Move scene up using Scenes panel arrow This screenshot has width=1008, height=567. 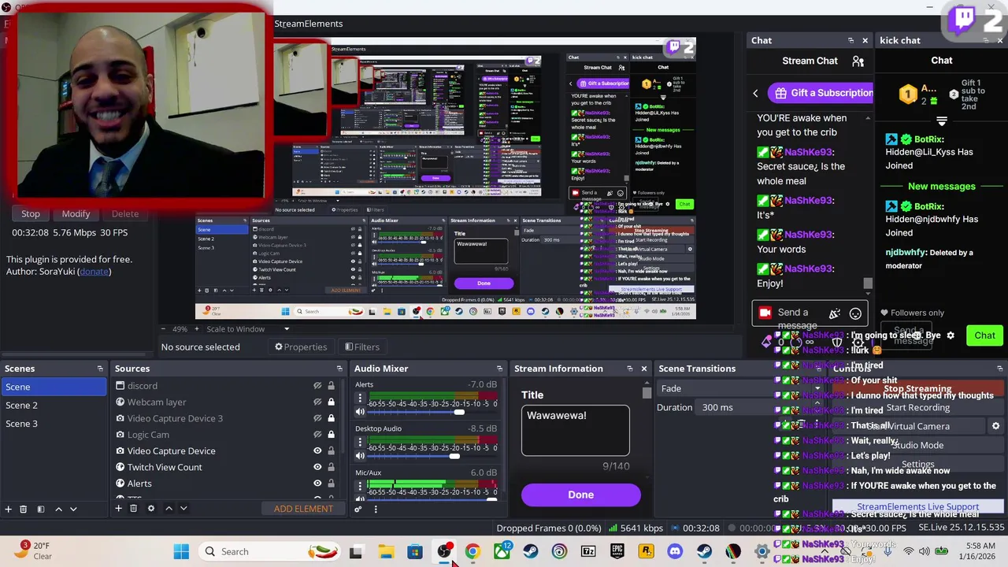point(58,509)
